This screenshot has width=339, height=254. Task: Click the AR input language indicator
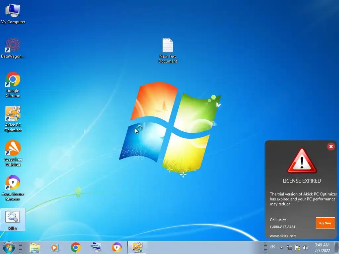(272, 247)
